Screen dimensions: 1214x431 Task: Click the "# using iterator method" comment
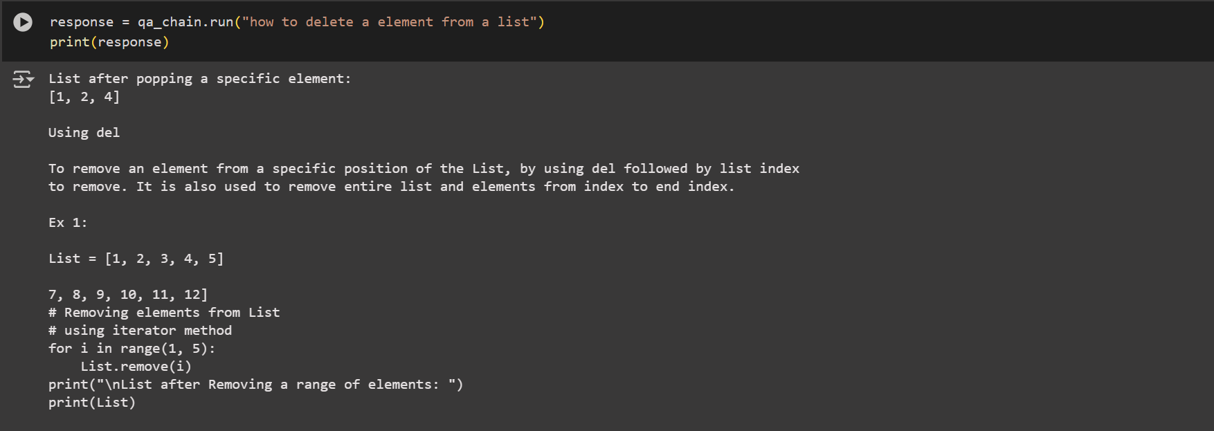(x=140, y=331)
